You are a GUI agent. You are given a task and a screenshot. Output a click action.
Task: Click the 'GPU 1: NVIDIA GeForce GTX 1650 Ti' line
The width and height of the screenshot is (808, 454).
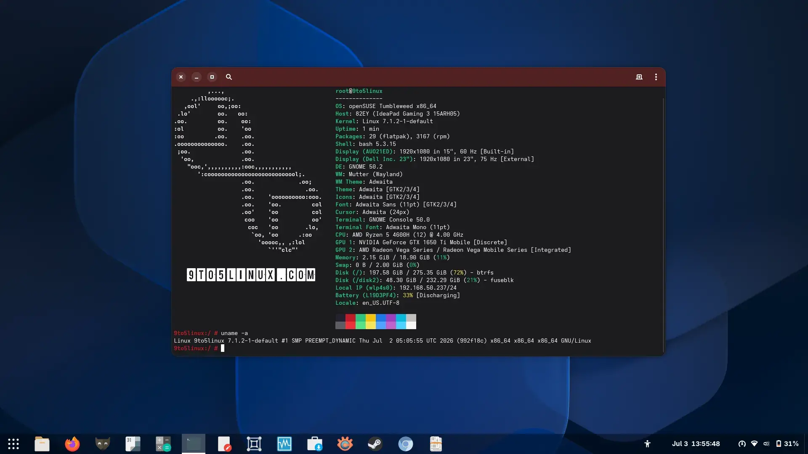click(421, 243)
